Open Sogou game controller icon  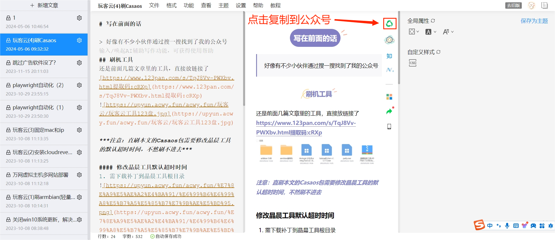click(x=533, y=226)
